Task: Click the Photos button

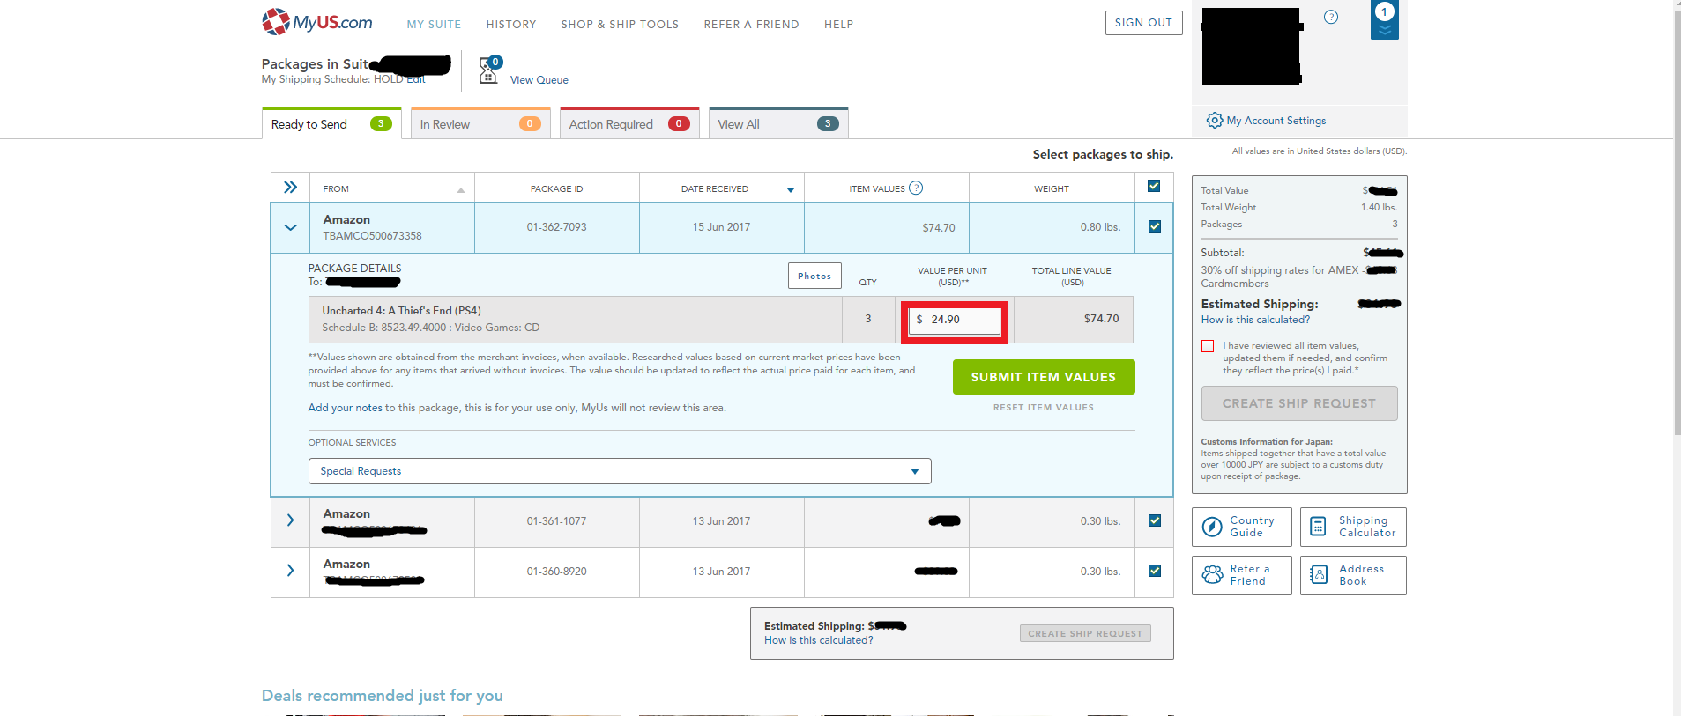Action: tap(814, 276)
